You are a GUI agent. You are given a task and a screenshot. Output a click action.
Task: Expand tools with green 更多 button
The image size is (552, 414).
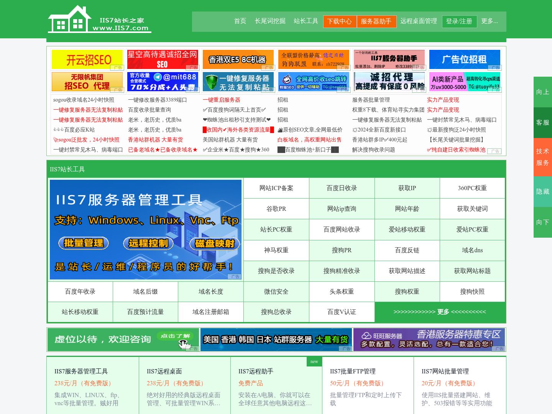coord(440,312)
